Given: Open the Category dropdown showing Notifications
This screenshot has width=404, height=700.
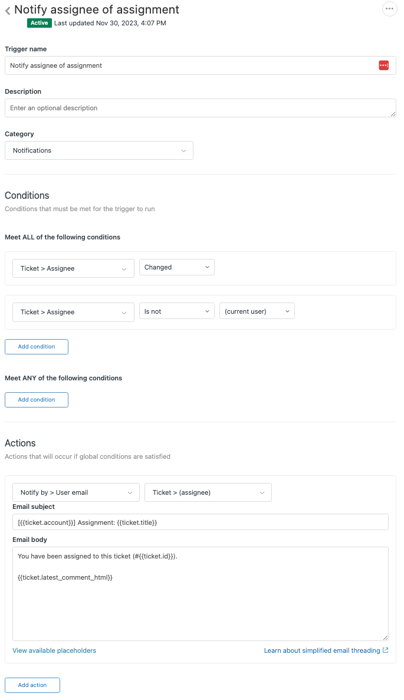Looking at the screenshot, I should (98, 150).
